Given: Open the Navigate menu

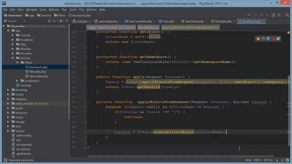Looking at the screenshot, I should point(31,10).
